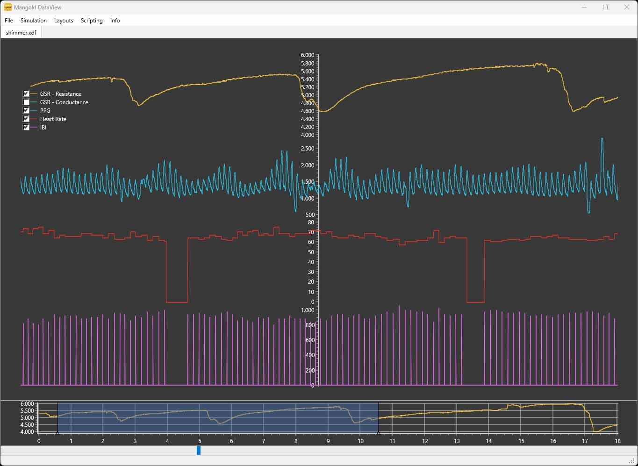Uncheck the GSR - Resistance checkbox

pos(26,94)
